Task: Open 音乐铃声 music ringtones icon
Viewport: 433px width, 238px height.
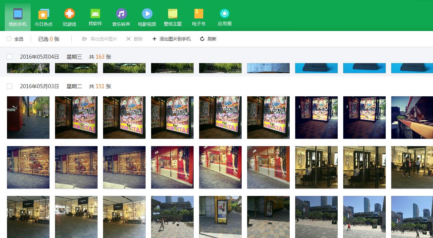Action: [x=121, y=17]
